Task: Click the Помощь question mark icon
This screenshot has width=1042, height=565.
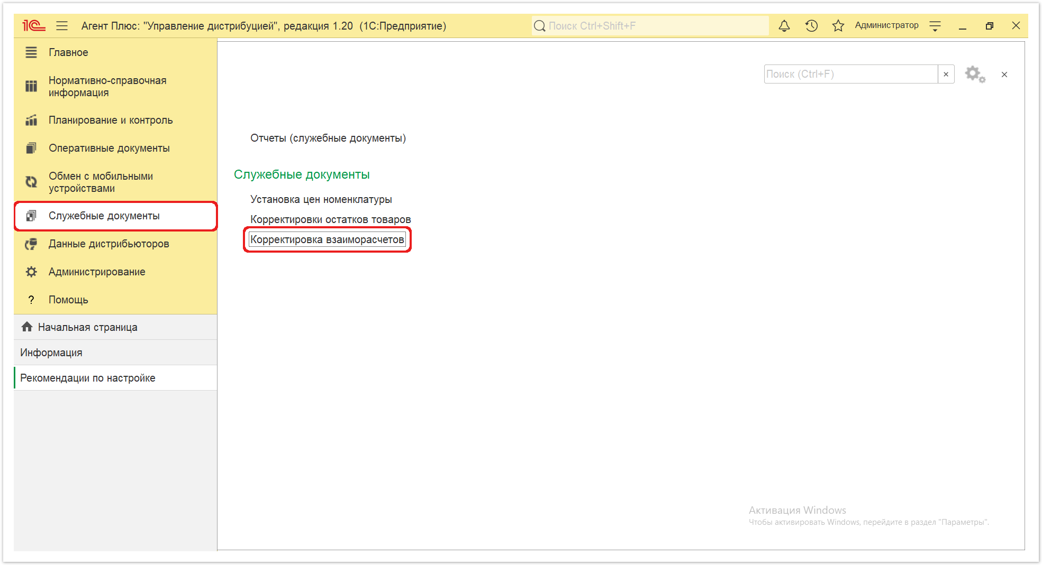Action: tap(31, 300)
